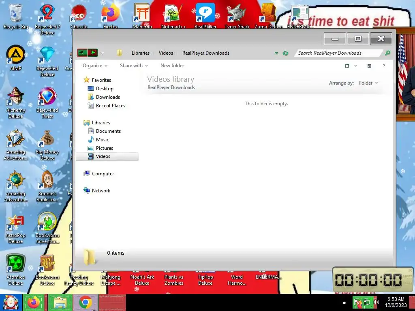Open the Share with menu
The image size is (415, 311).
(134, 66)
